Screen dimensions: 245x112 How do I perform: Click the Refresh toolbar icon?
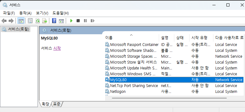(38, 21)
